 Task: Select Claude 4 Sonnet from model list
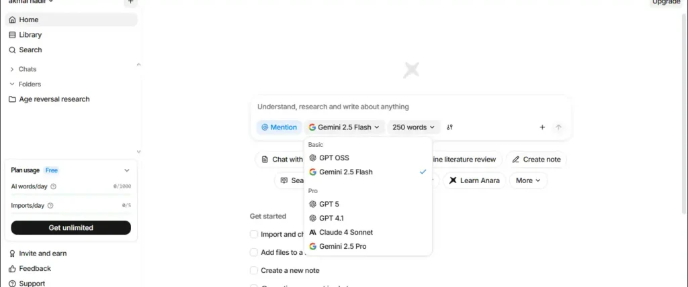pos(345,232)
